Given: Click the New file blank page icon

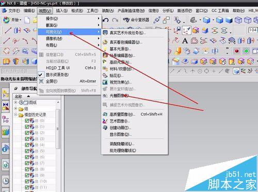Looking at the screenshot, I should pyautogui.click(x=27, y=20).
